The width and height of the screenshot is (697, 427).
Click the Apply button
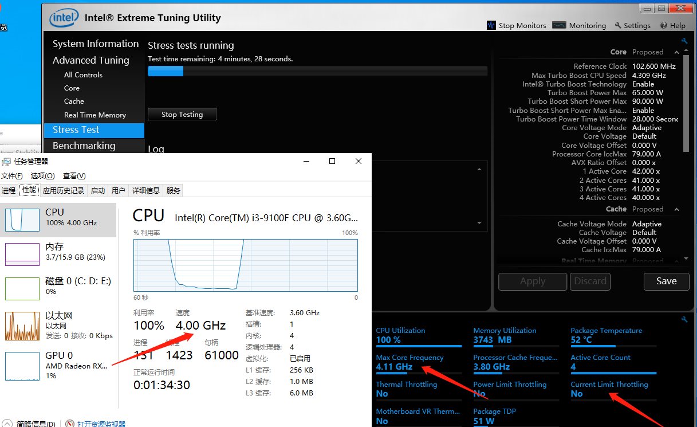(x=533, y=281)
